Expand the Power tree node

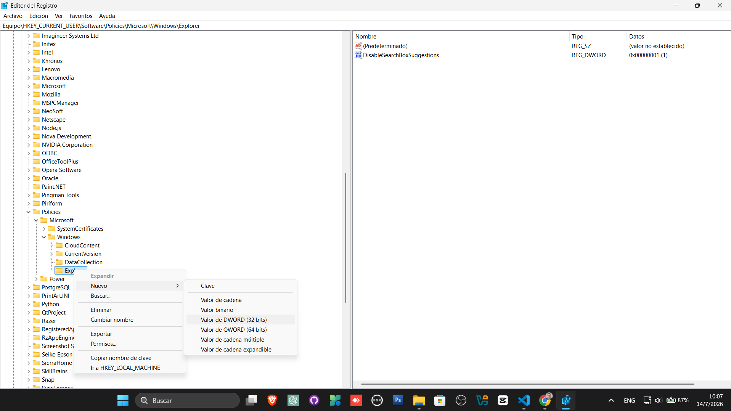tap(36, 279)
